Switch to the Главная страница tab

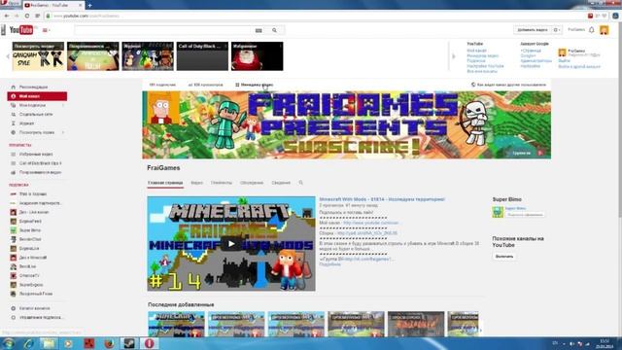coord(165,183)
